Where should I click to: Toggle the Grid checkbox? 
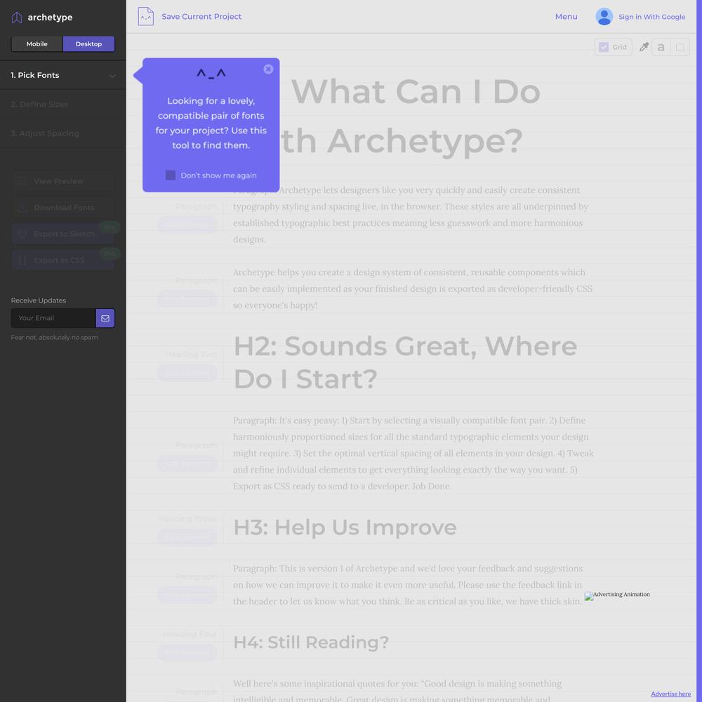(604, 47)
